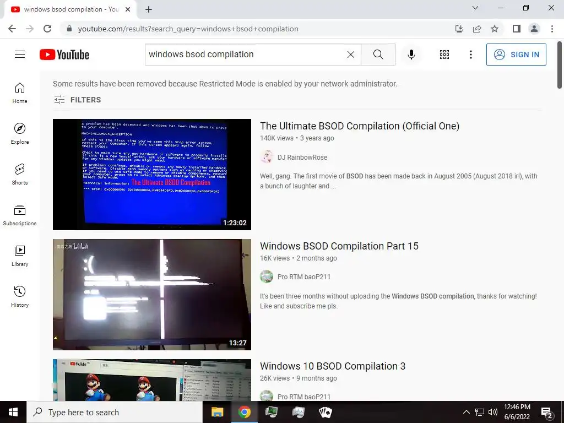Image resolution: width=564 pixels, height=423 pixels.
Task: Open Windows BSOD Compilation Part 15 thumbnail
Action: click(152, 295)
